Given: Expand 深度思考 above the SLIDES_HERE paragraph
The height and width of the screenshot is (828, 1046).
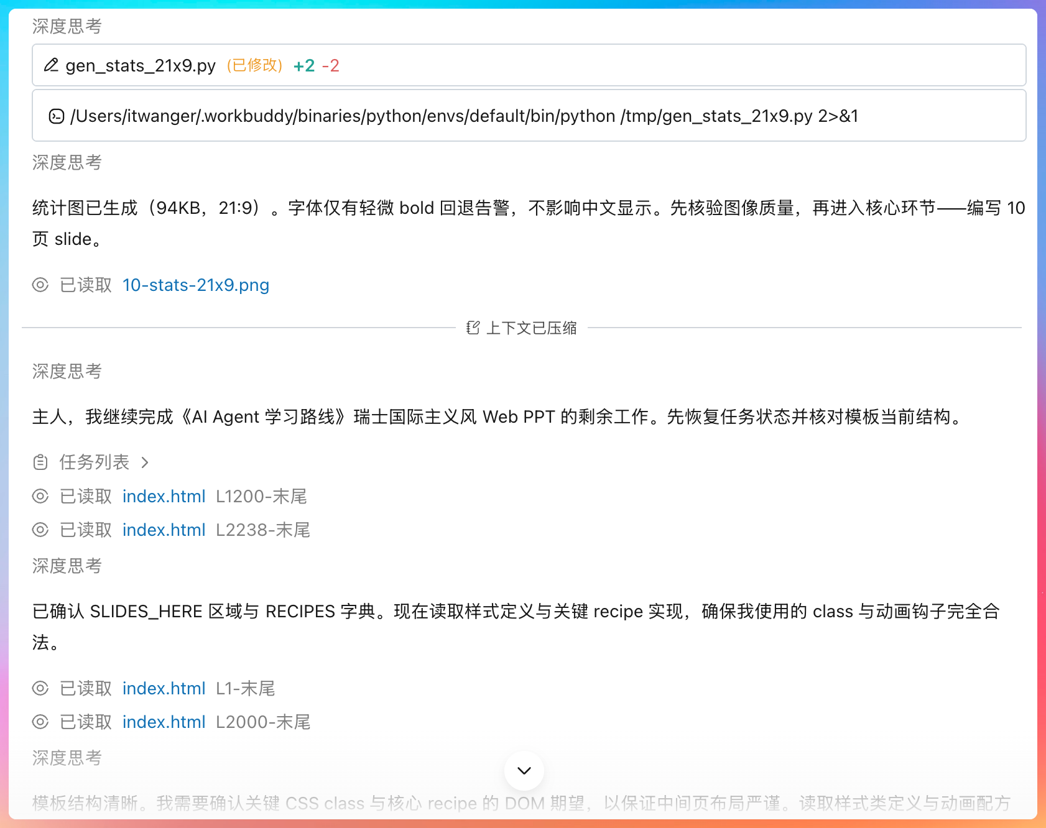Looking at the screenshot, I should pos(67,566).
